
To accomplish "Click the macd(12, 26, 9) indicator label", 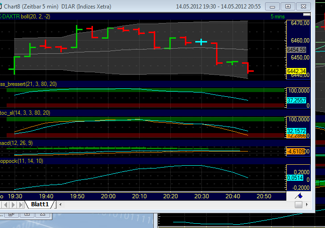I will [x=16, y=143].
